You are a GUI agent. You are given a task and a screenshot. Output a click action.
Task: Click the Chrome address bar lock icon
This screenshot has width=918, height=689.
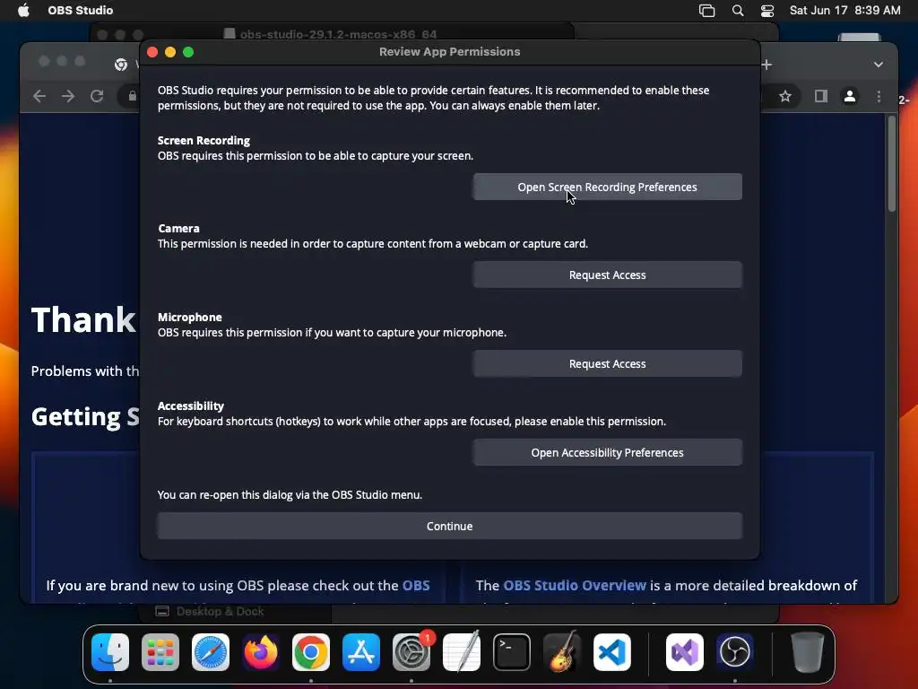tap(133, 96)
